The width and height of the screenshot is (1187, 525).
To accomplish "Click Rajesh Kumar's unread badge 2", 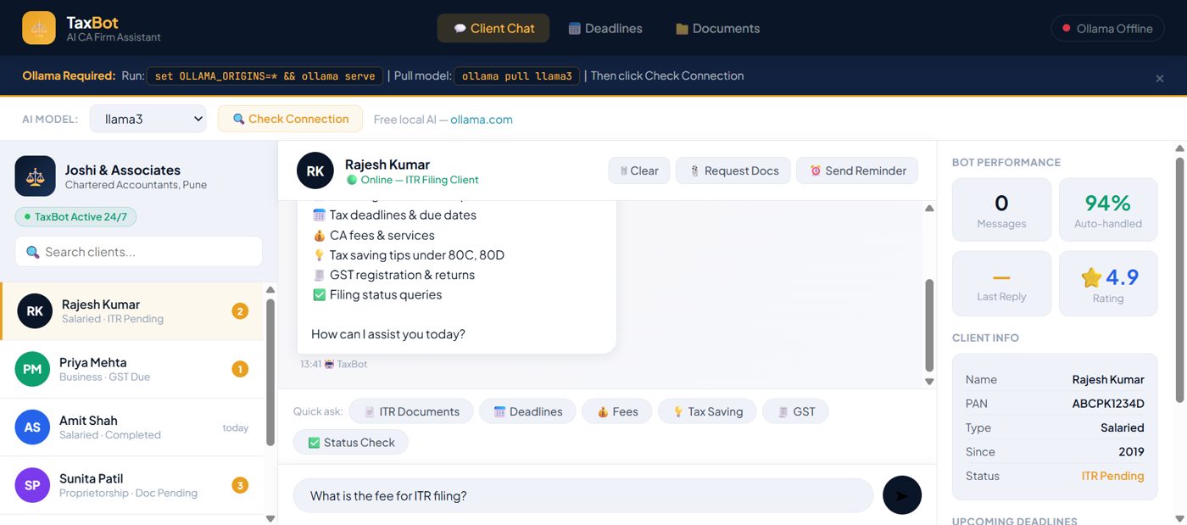I will pyautogui.click(x=240, y=311).
